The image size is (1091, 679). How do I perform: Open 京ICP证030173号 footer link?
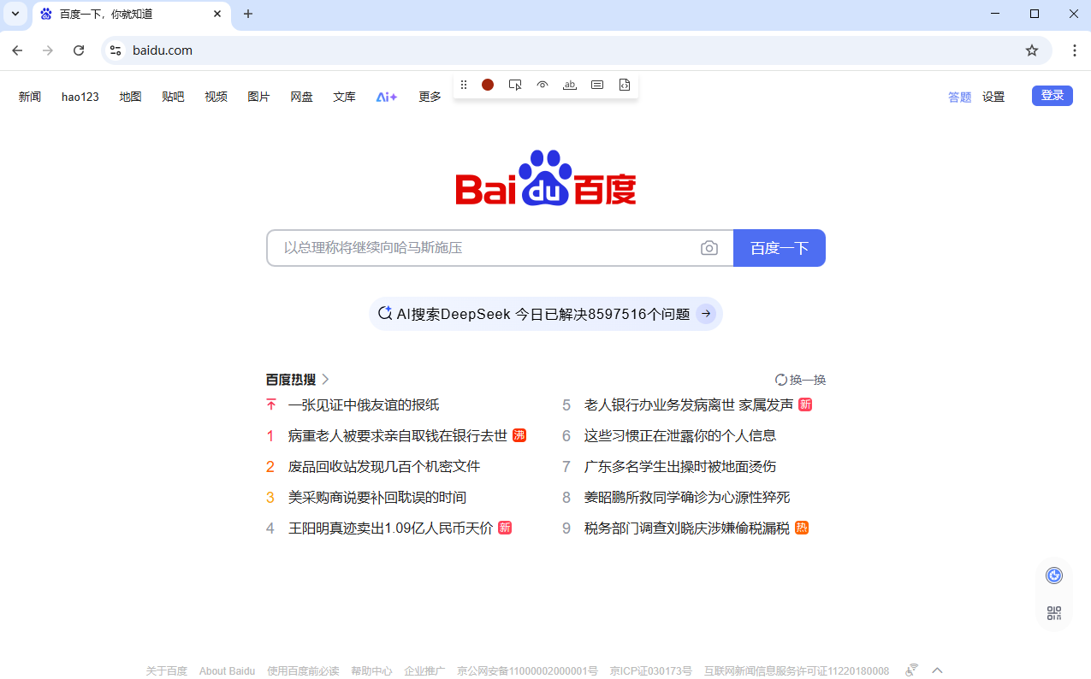(651, 670)
